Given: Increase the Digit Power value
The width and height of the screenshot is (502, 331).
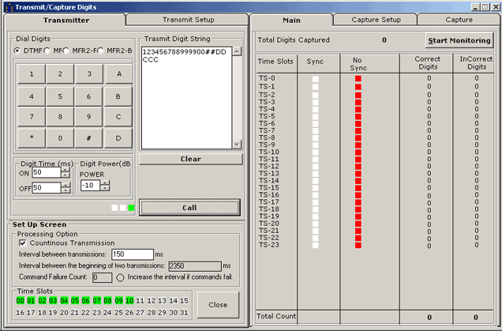Looking at the screenshot, I should tap(105, 182).
